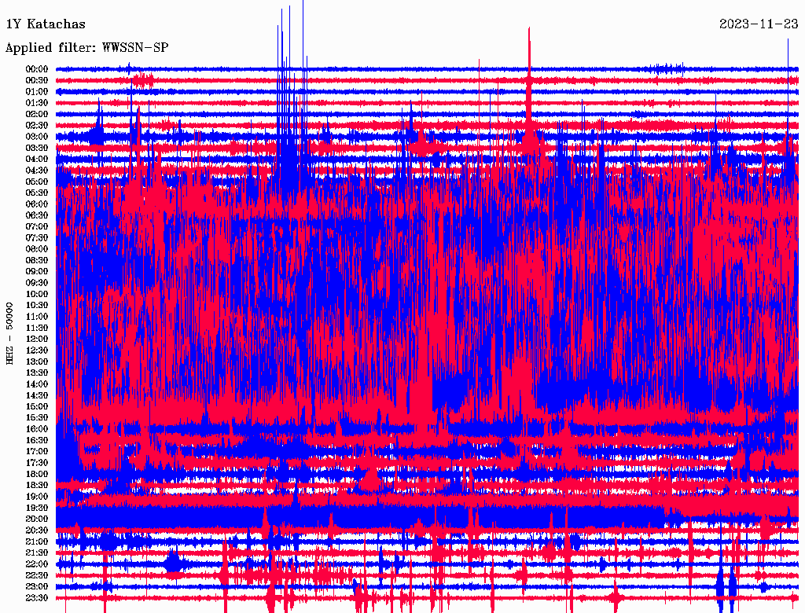This screenshot has width=805, height=613.
Task: Click the 08:00 time label
Action: coord(37,249)
